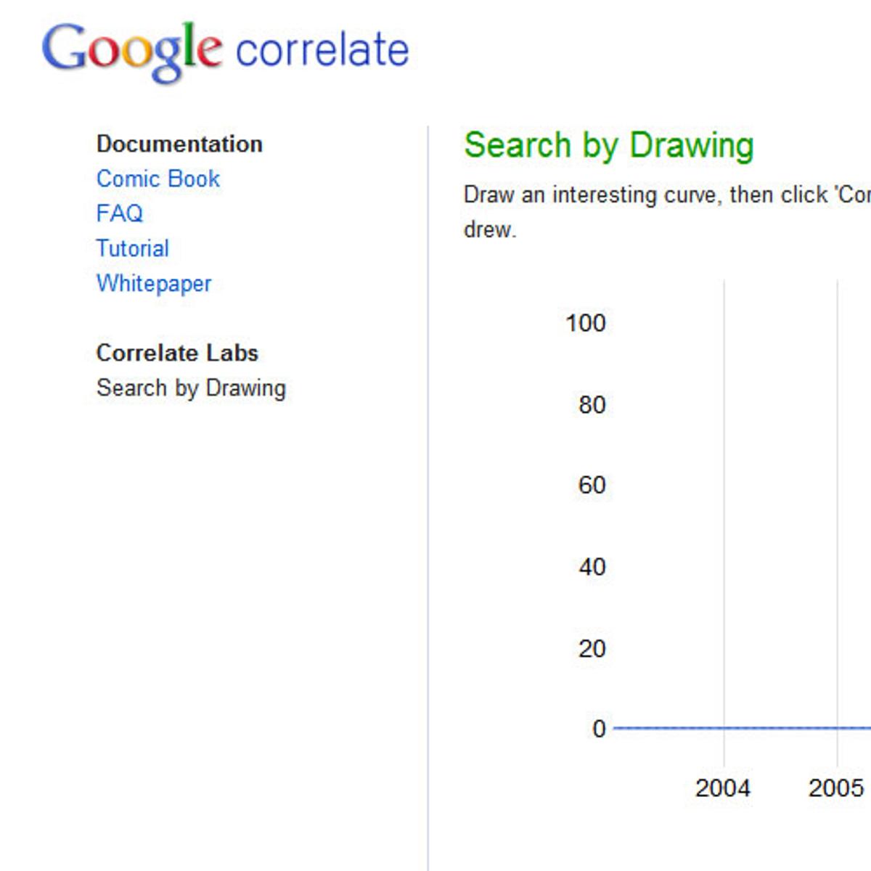Click the Documentation section heading

[179, 144]
